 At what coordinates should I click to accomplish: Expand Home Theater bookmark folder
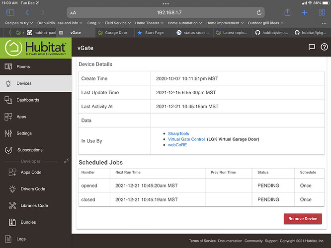[149, 23]
